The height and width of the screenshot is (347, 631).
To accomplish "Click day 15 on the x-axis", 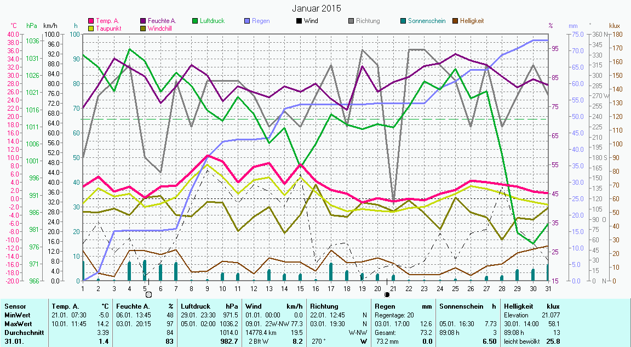I will click(x=300, y=288).
